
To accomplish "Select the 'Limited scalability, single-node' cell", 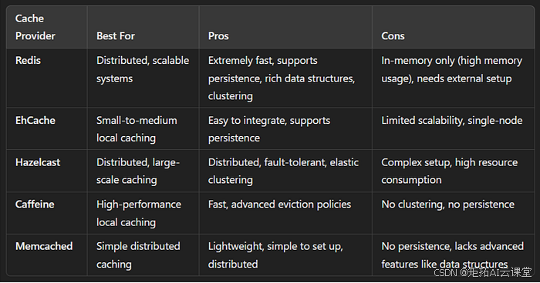I will [x=452, y=120].
